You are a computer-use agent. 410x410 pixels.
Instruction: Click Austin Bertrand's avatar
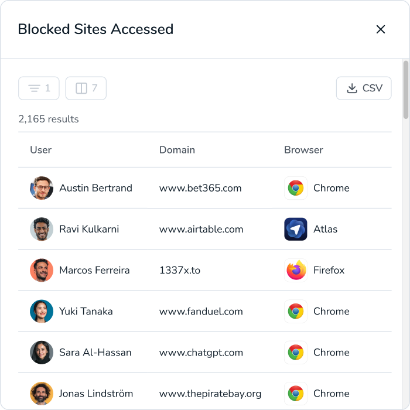[x=42, y=188]
